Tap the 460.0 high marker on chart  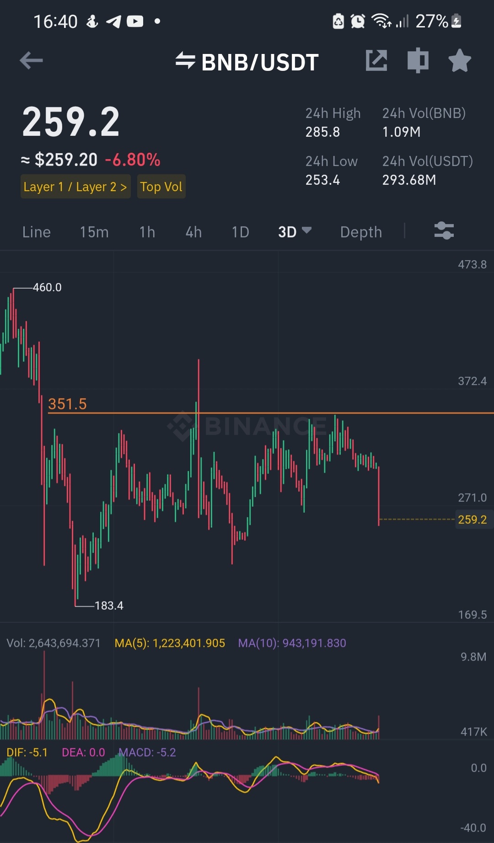click(x=47, y=287)
